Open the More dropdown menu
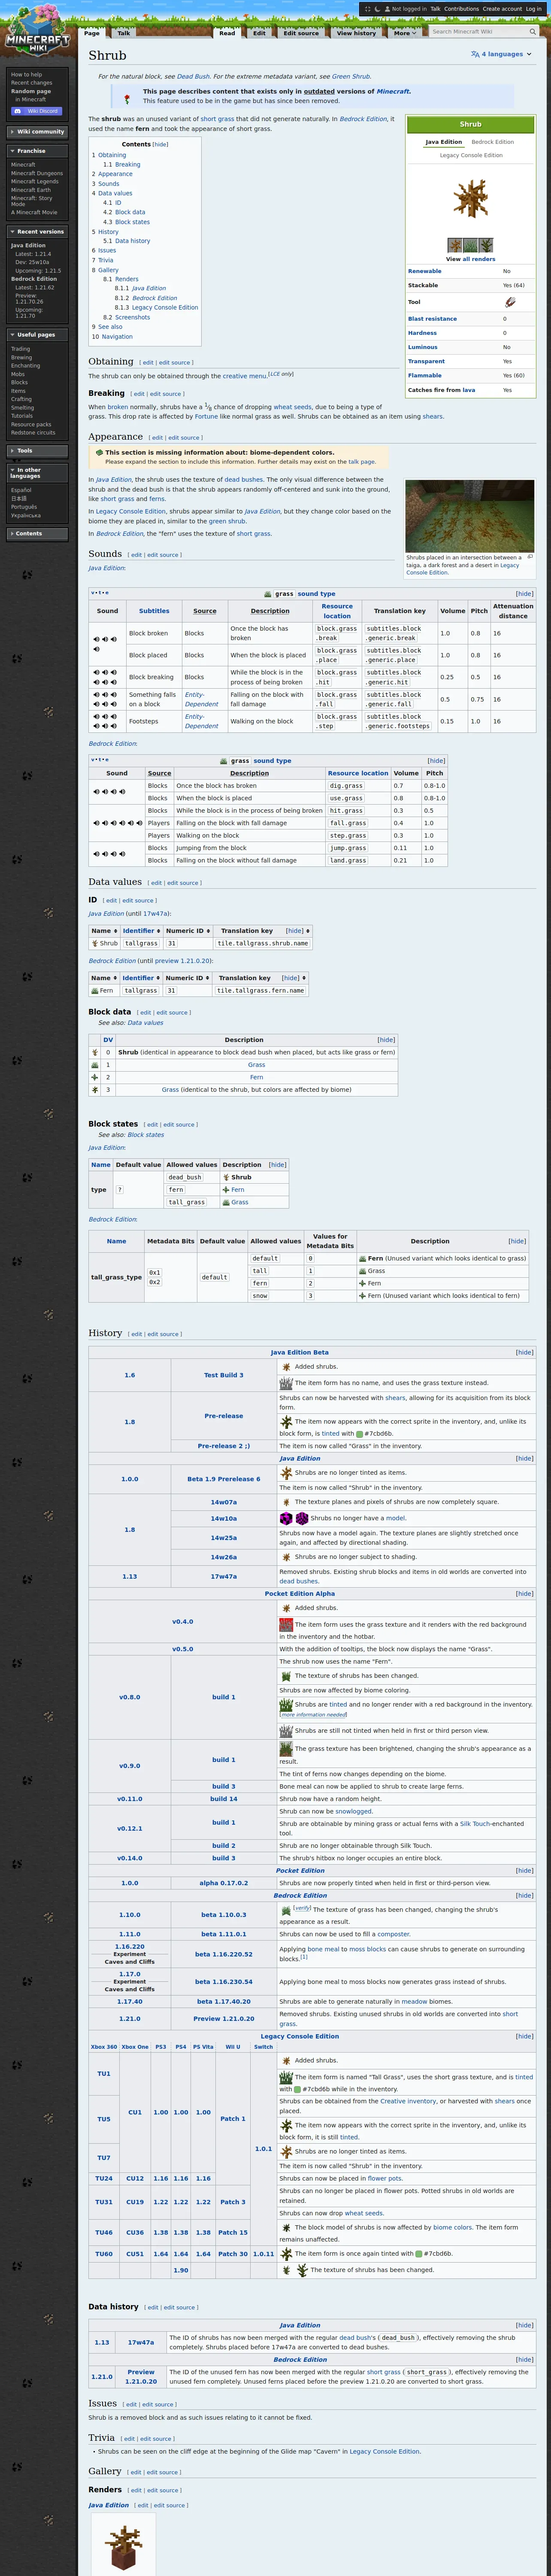 [405, 33]
